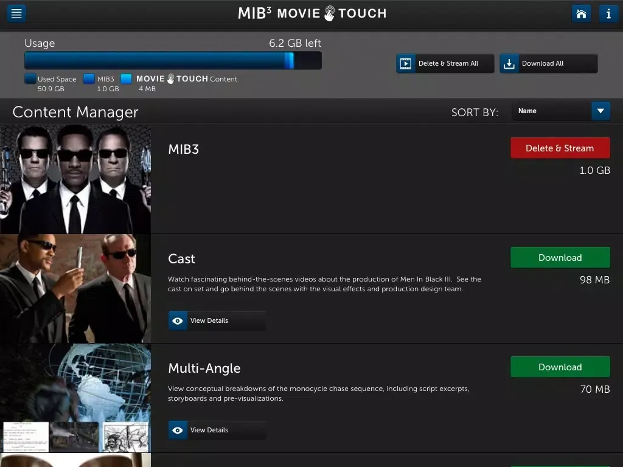Go to the home screen icon
This screenshot has width=623, height=467.
click(x=581, y=14)
